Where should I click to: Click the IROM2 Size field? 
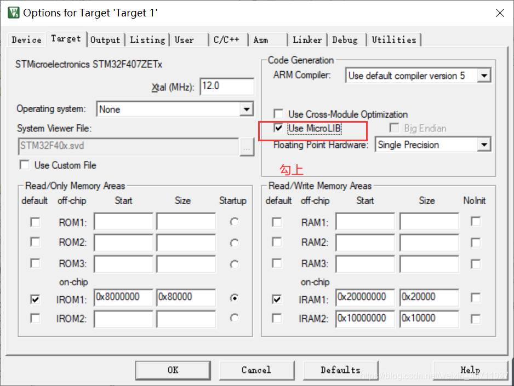(186, 319)
